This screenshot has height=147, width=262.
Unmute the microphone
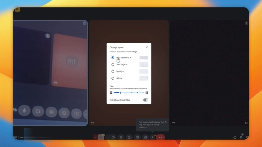101,137
